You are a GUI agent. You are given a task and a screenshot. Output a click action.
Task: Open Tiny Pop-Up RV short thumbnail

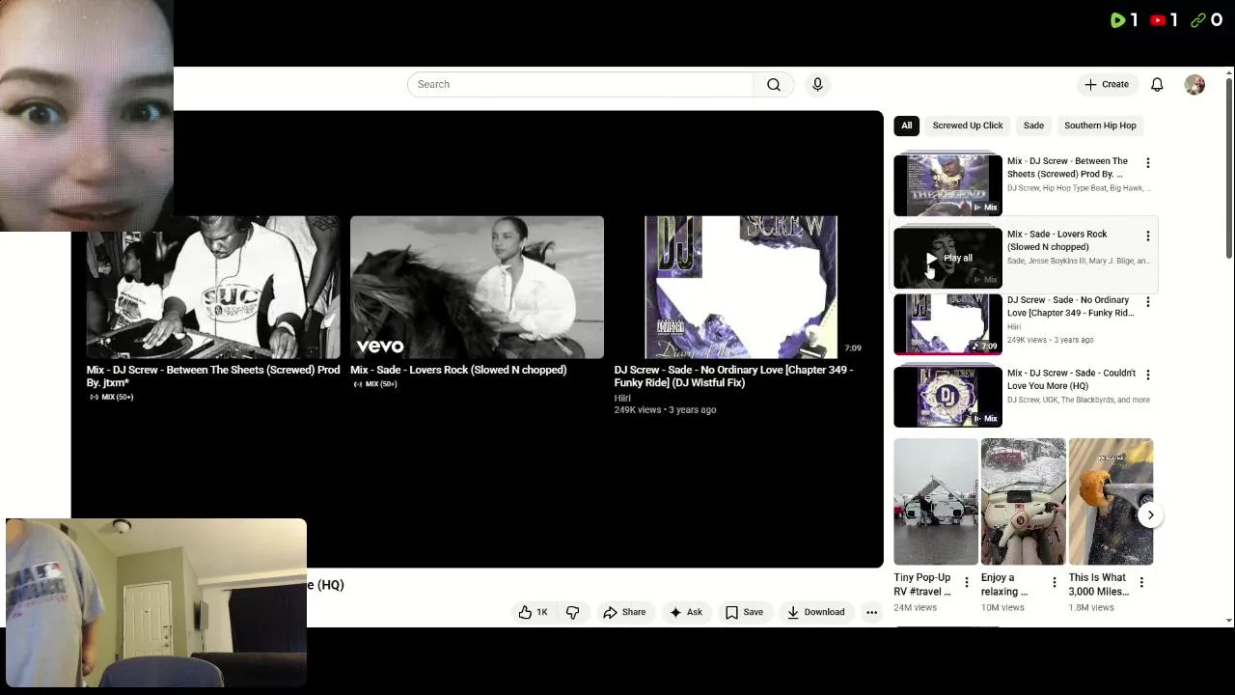click(935, 502)
